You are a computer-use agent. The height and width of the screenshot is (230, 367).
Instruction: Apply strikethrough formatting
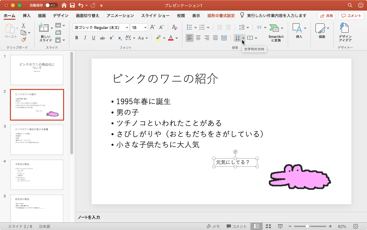[x=103, y=38]
